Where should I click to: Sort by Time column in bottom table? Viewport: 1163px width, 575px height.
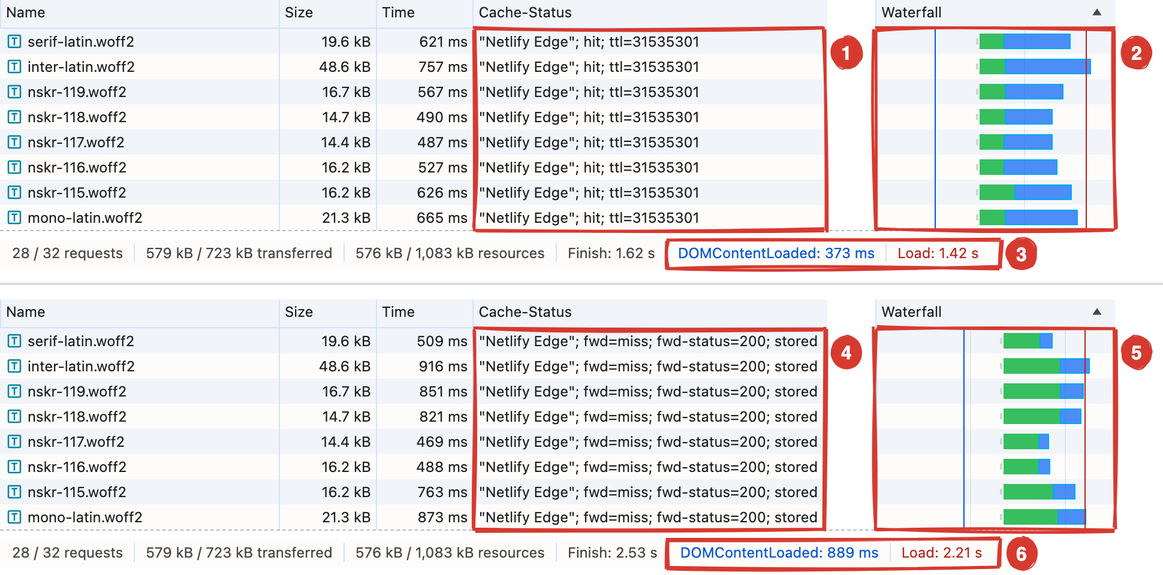[x=424, y=313]
